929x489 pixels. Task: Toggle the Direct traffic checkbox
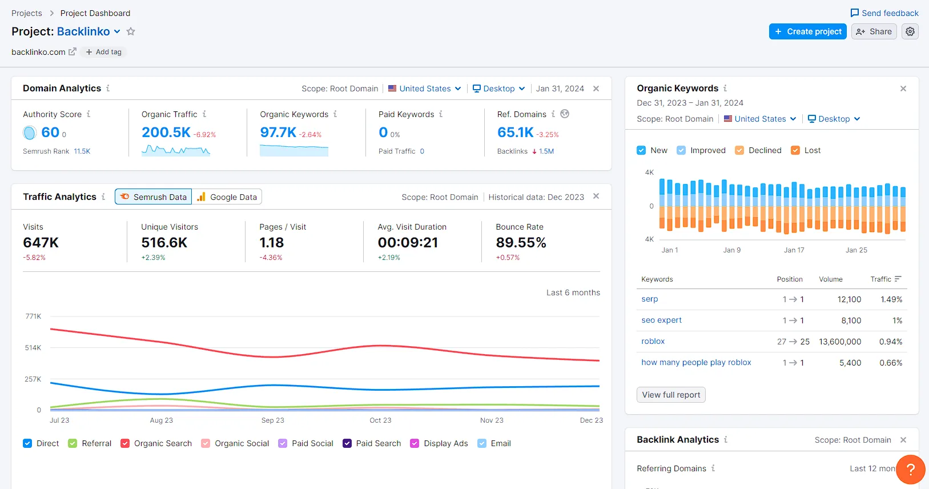(27, 443)
